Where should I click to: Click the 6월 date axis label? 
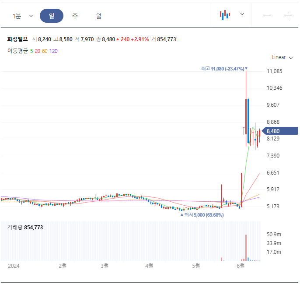point(241,266)
